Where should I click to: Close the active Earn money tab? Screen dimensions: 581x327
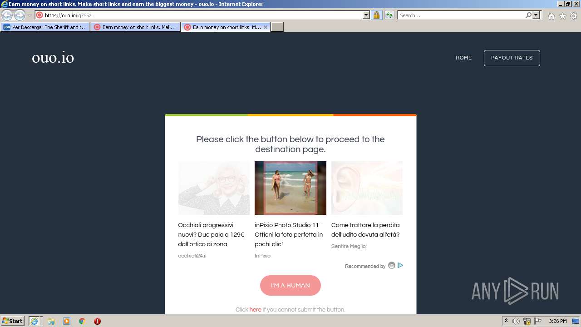pos(266,27)
